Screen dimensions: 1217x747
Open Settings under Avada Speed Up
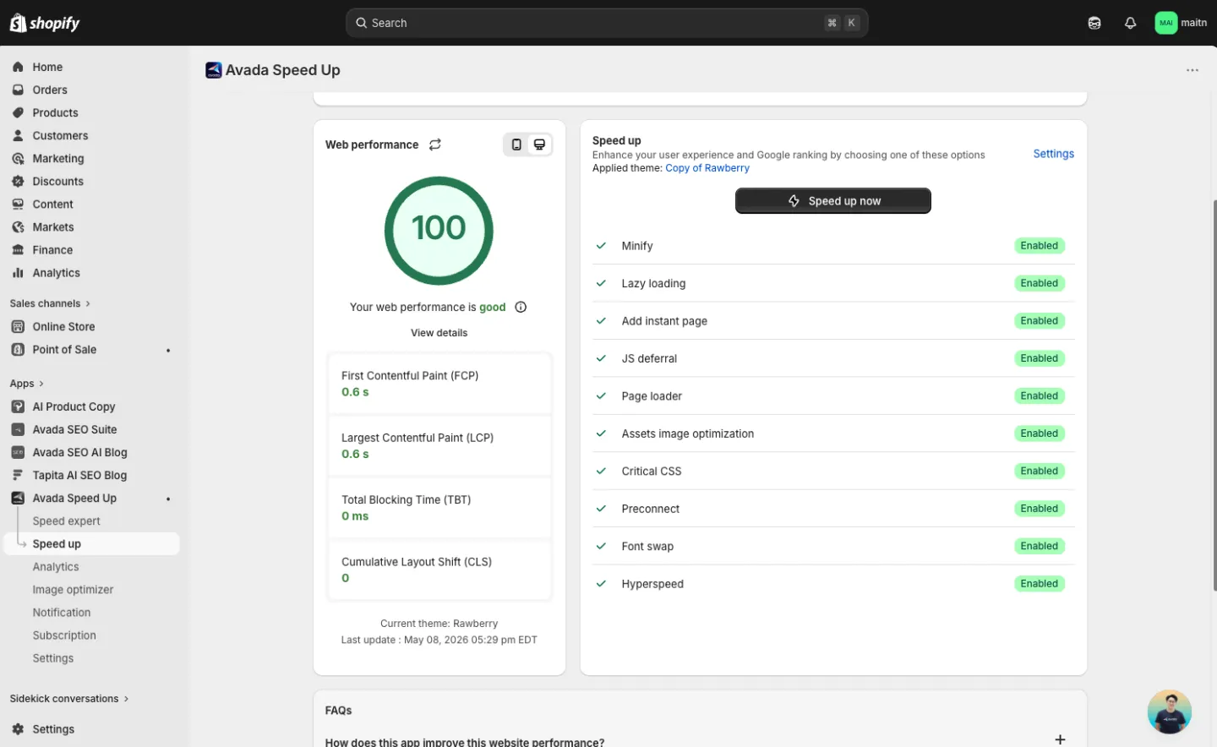[x=53, y=658]
